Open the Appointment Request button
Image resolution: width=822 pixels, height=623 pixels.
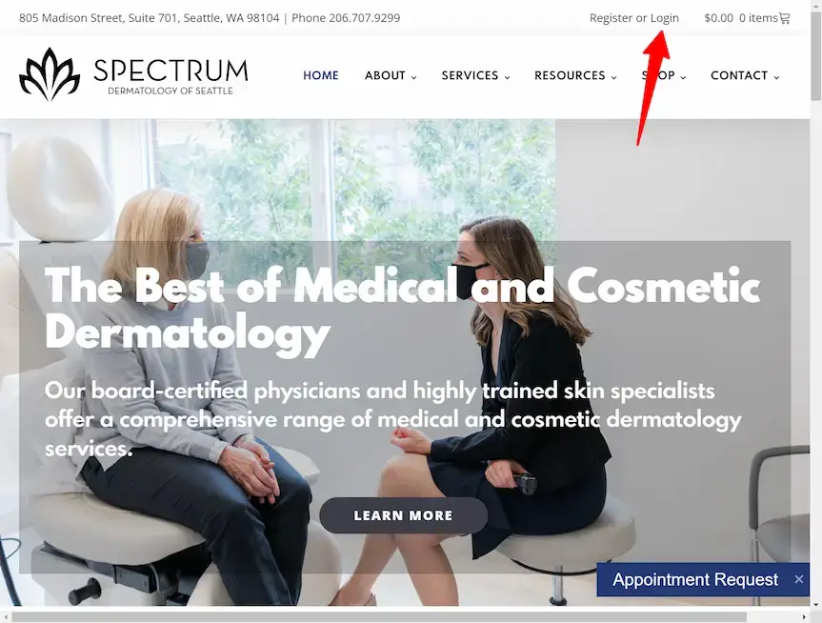point(695,579)
